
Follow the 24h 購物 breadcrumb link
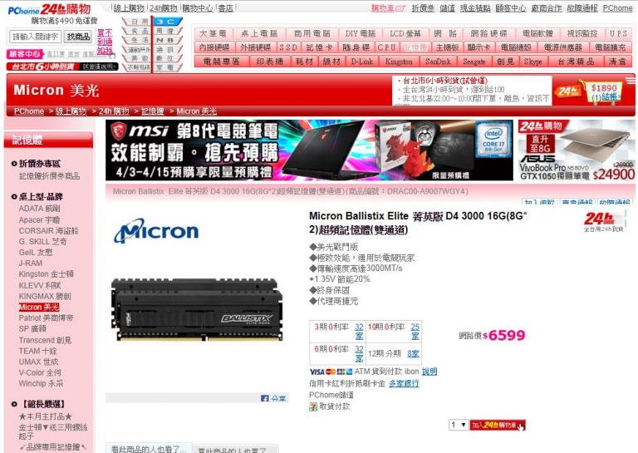click(x=114, y=111)
